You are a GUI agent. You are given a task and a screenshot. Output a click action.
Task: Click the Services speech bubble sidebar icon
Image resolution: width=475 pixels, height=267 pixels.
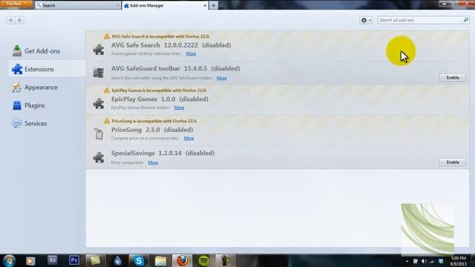[17, 123]
